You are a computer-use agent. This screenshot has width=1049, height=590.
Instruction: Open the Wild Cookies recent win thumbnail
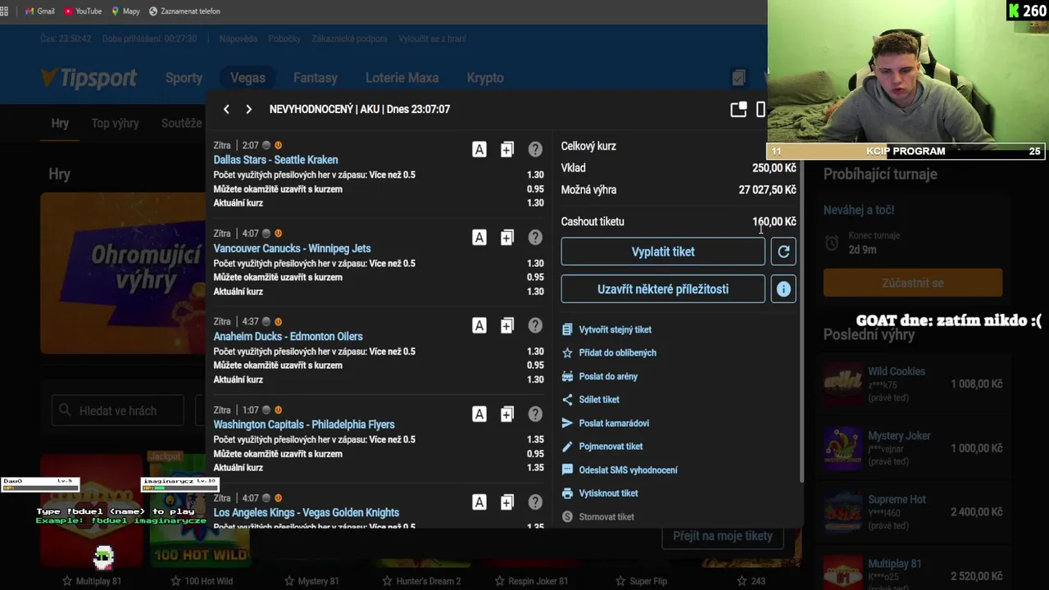pos(842,383)
